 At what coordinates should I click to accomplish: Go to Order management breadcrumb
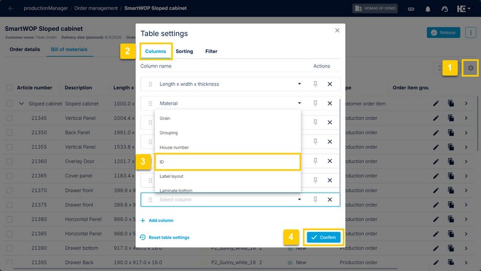pyautogui.click(x=96, y=8)
